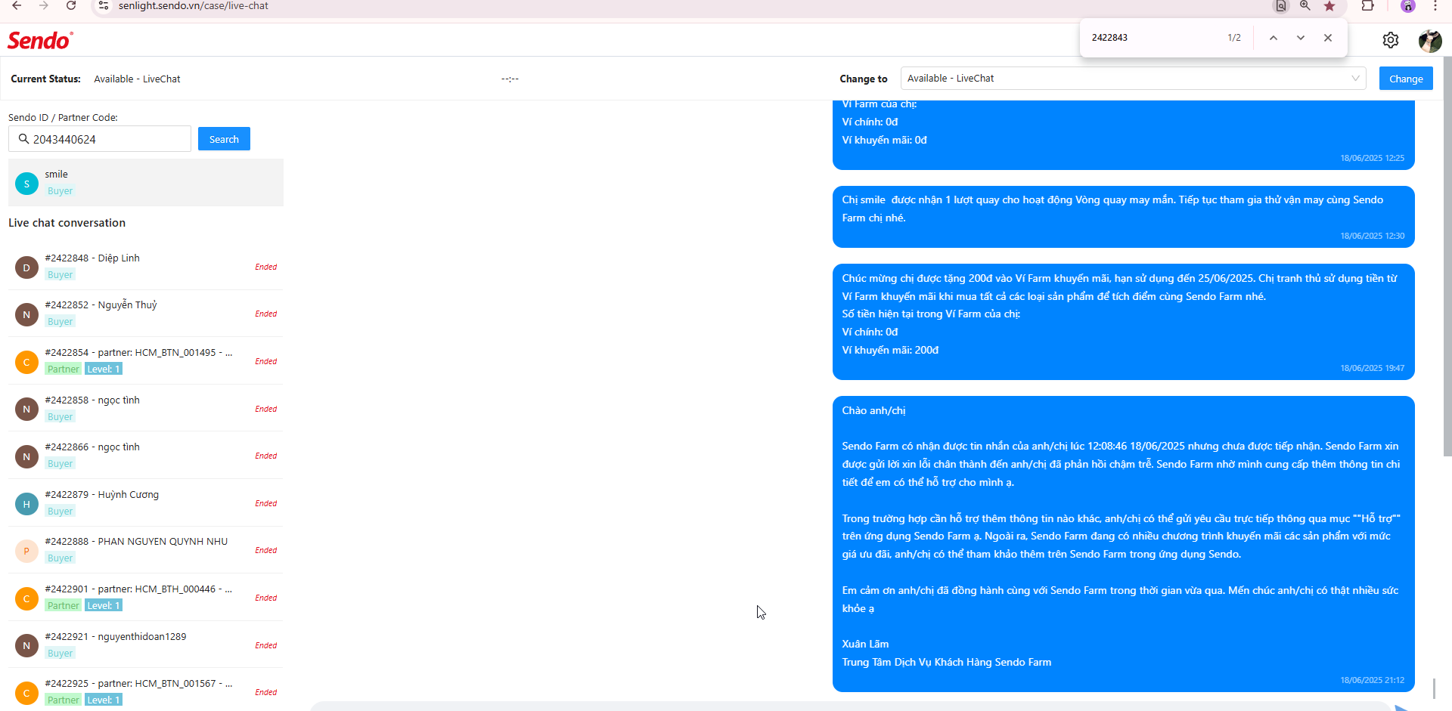Click the bookmark star icon
The width and height of the screenshot is (1452, 711).
(1329, 6)
